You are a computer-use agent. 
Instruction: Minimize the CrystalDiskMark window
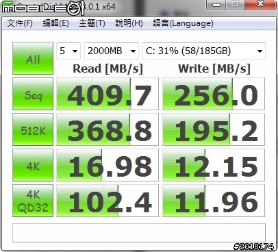pos(216,4)
